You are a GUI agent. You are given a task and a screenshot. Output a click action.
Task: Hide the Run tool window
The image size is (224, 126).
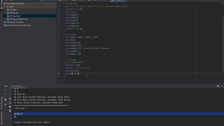pyautogui.click(x=222, y=86)
